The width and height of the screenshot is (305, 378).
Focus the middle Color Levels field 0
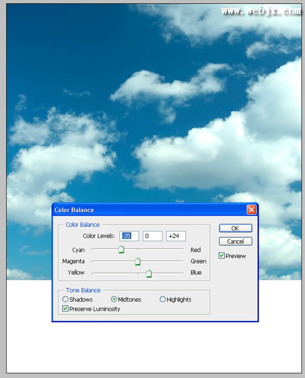click(152, 236)
